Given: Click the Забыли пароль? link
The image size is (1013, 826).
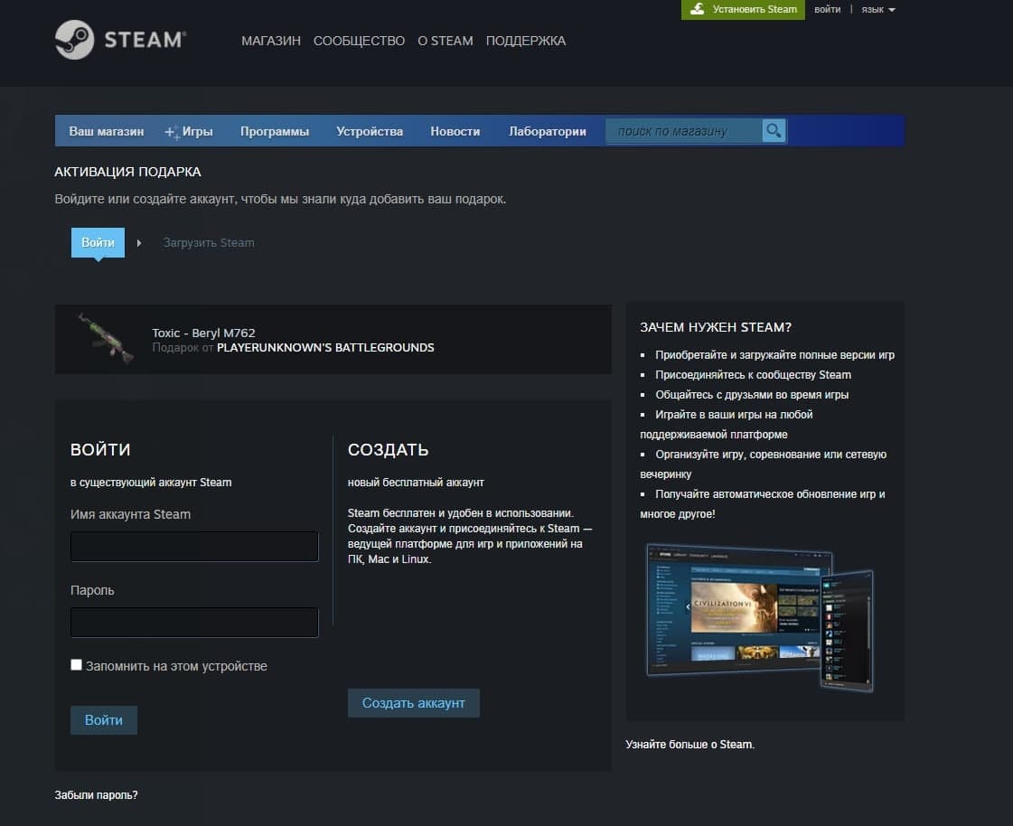Looking at the screenshot, I should pyautogui.click(x=96, y=795).
